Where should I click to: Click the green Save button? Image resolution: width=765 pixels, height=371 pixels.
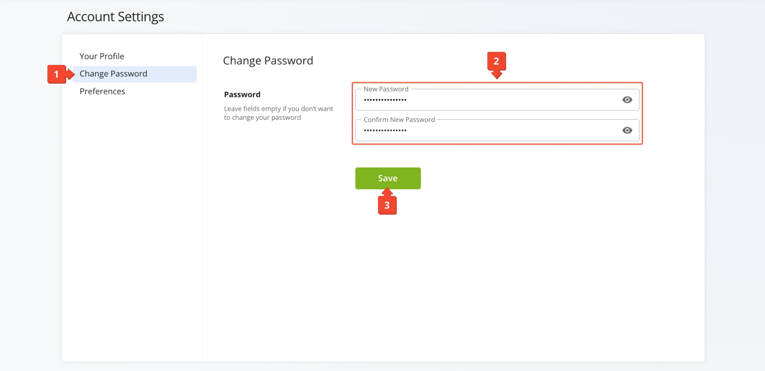pos(388,178)
